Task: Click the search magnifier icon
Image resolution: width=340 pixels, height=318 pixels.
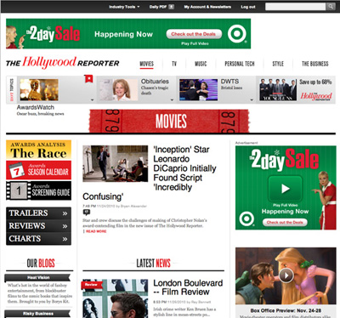Action: click(x=331, y=6)
